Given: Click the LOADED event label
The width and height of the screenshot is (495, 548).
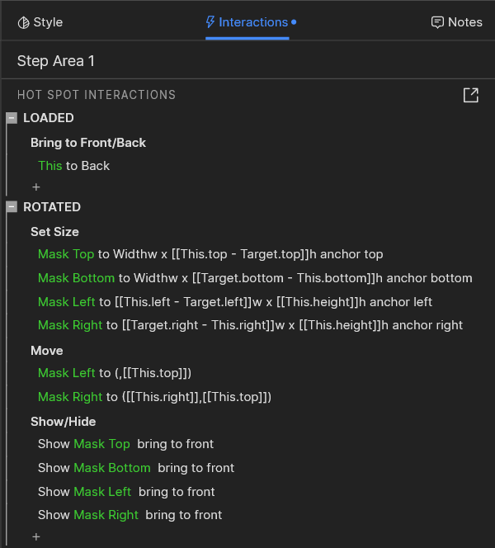Looking at the screenshot, I should click(49, 118).
